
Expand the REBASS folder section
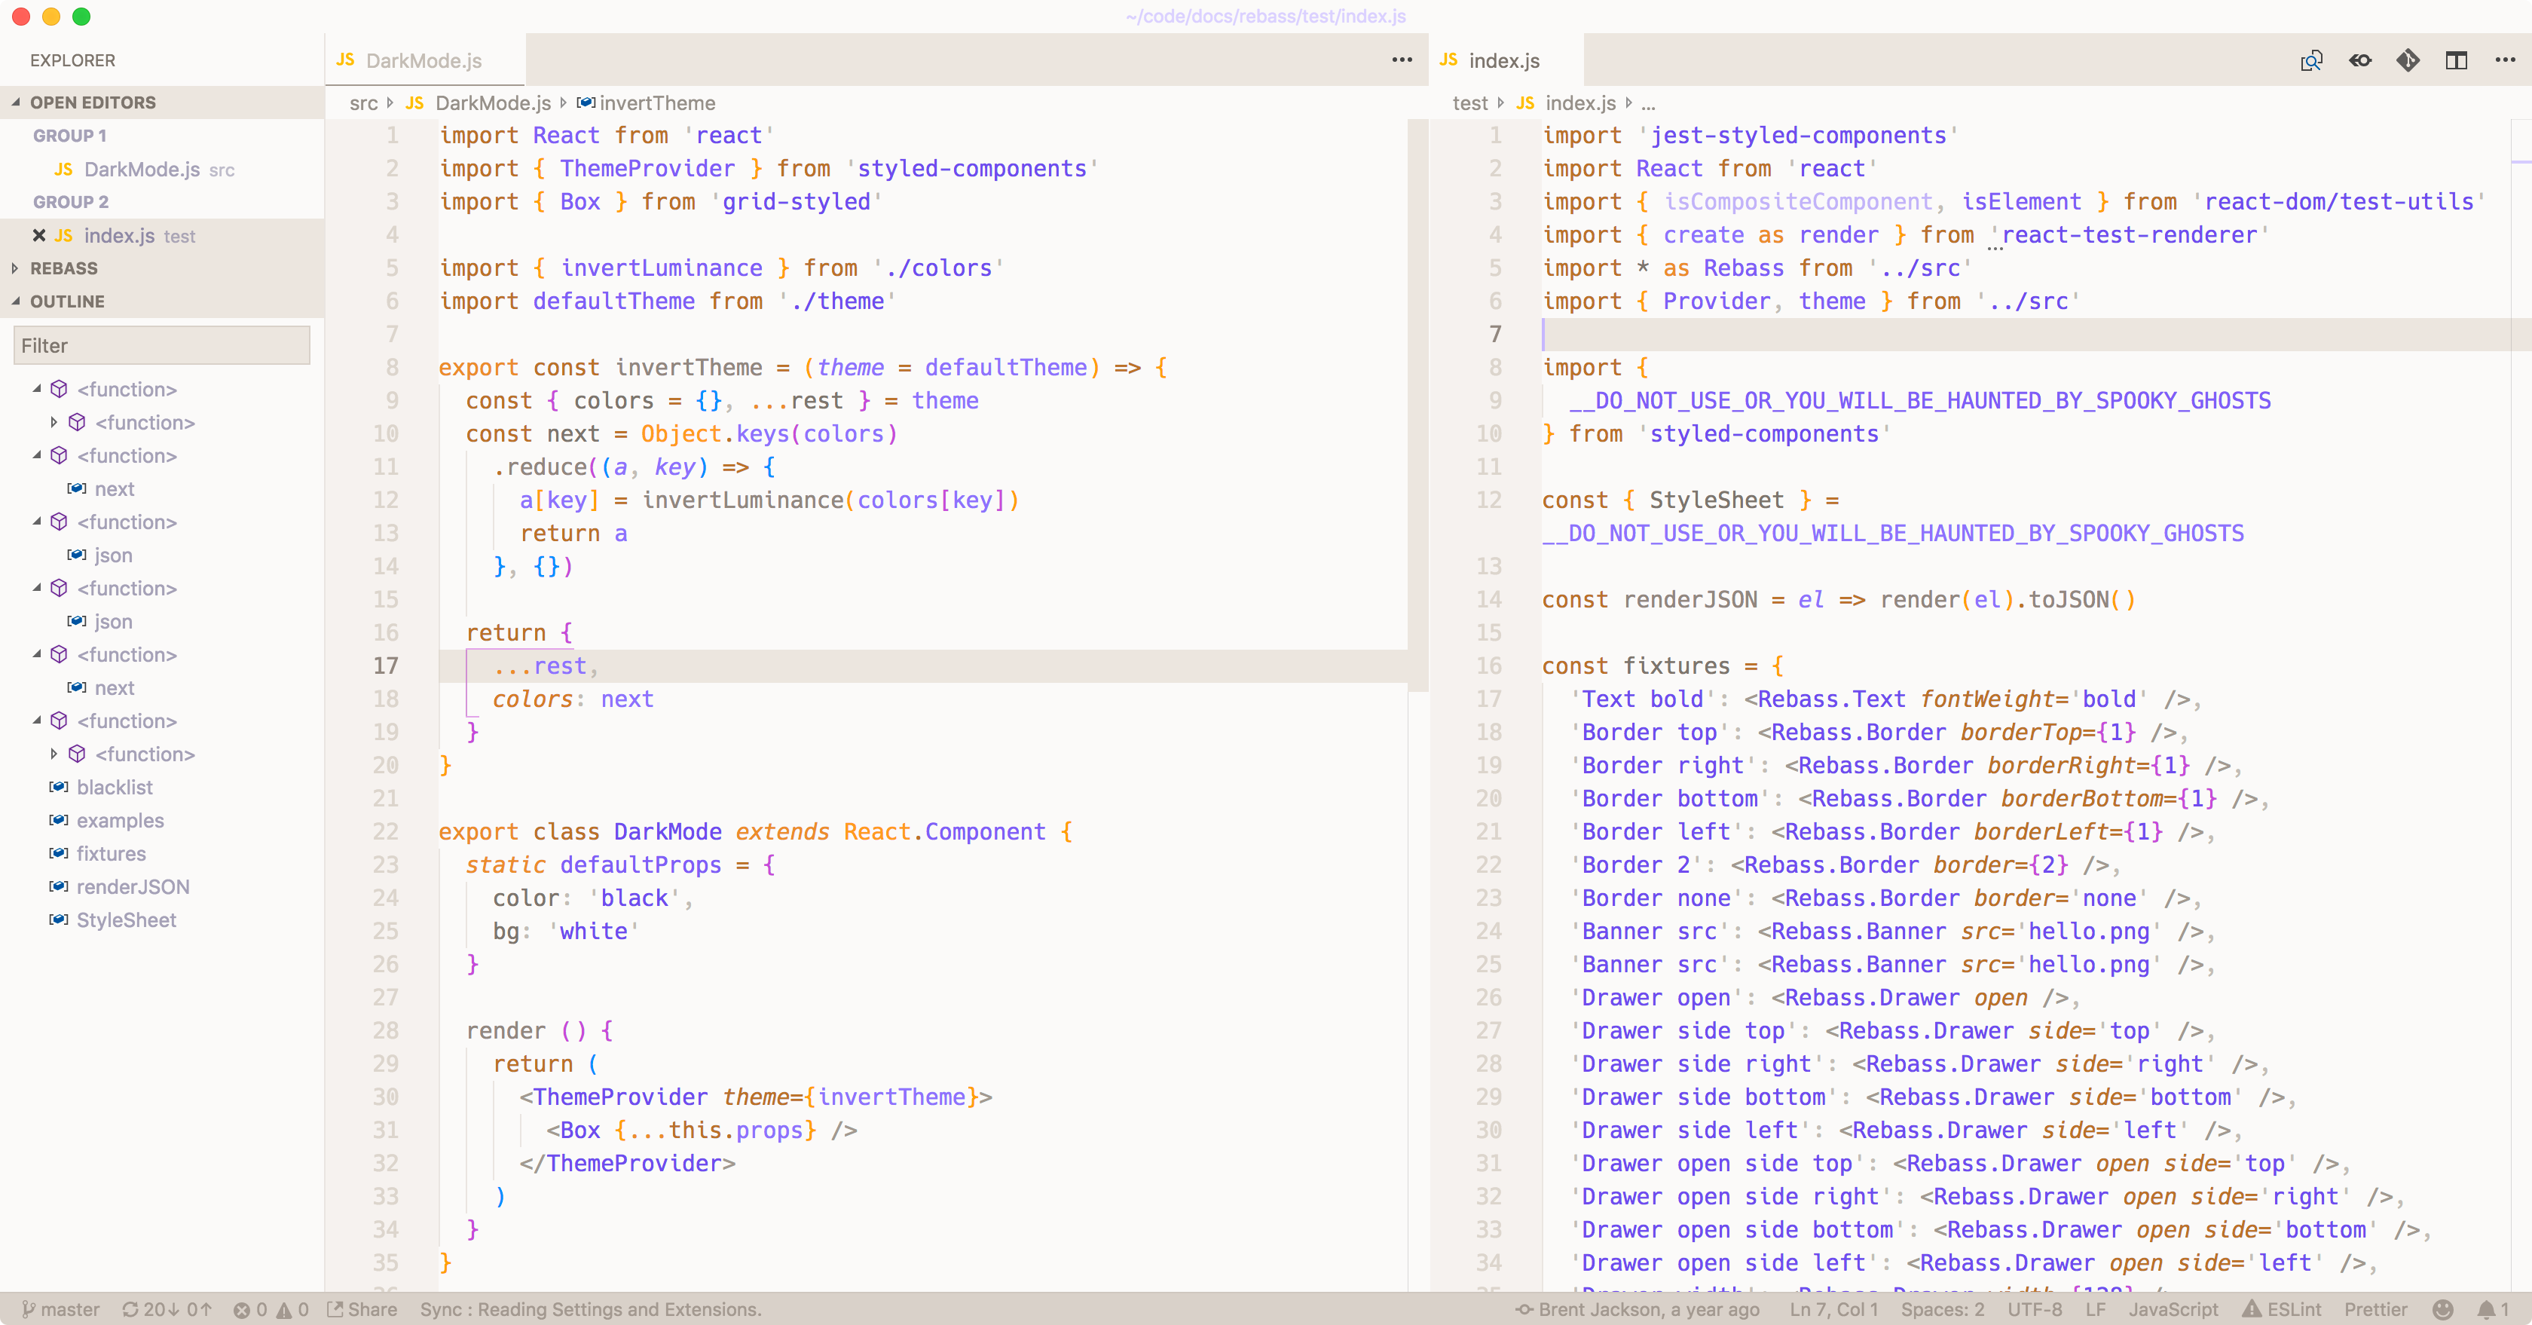pos(162,268)
